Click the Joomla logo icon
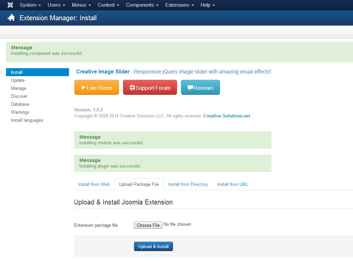The width and height of the screenshot is (353, 261). point(10,5)
